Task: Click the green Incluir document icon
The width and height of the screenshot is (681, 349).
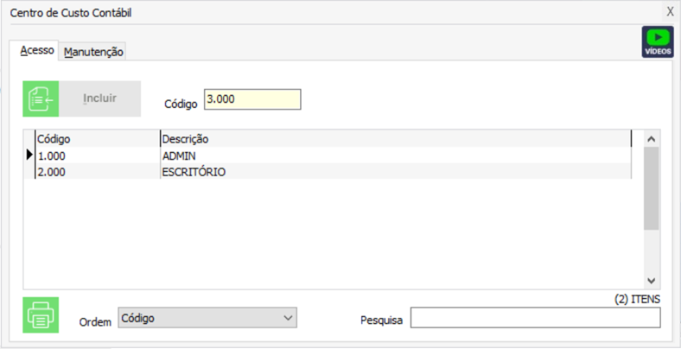Action: (41, 98)
